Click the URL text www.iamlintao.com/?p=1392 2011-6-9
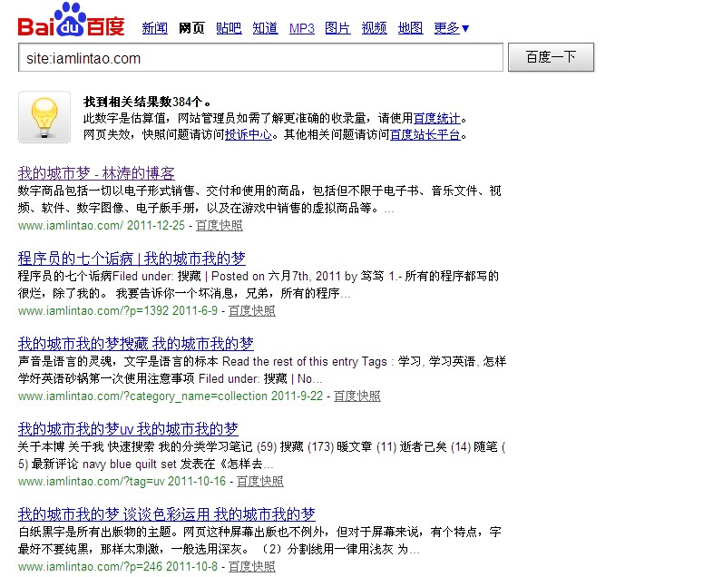The image size is (713, 577). pyautogui.click(x=118, y=311)
